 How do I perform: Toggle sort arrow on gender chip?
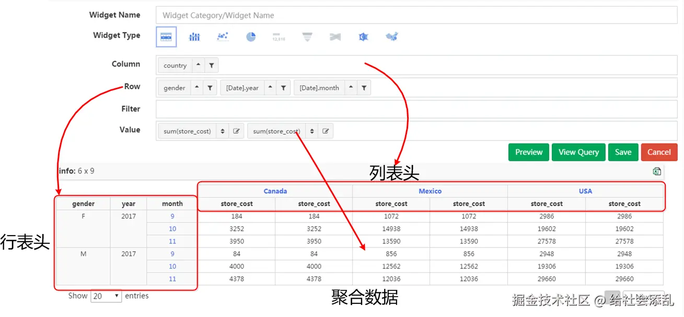[197, 88]
